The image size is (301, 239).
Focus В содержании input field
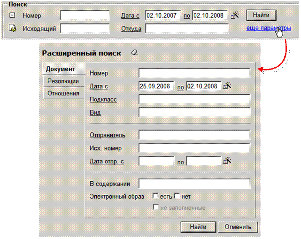194,184
